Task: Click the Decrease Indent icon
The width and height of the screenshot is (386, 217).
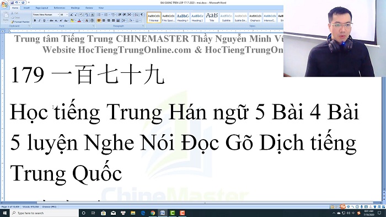Action: [120, 15]
